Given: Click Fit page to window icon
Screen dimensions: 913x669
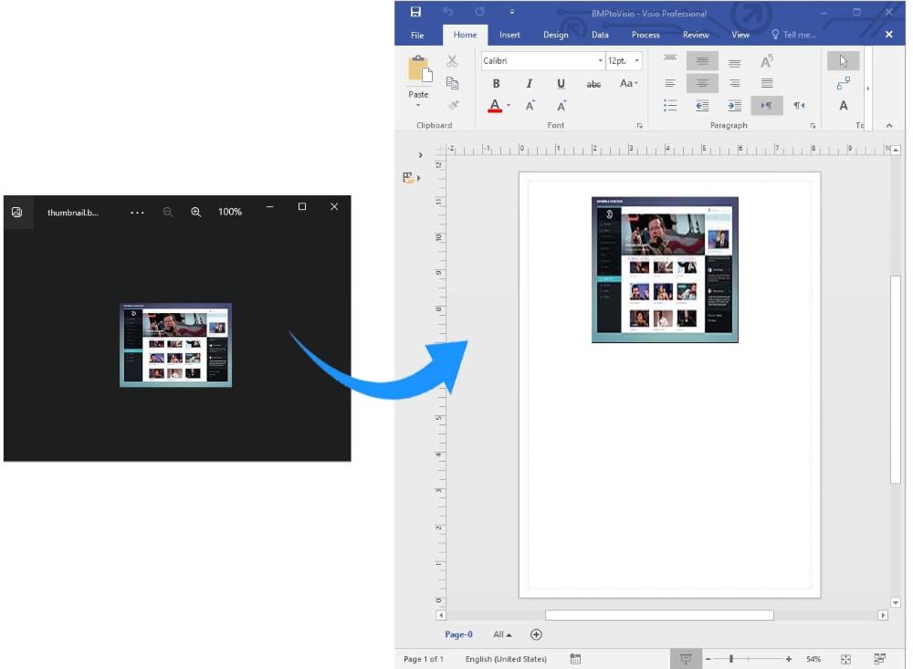Looking at the screenshot, I should pos(845,659).
